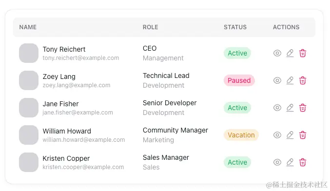Image resolution: width=330 pixels, height=191 pixels.
Task: Edit Kristen Copper's details
Action: (x=290, y=162)
